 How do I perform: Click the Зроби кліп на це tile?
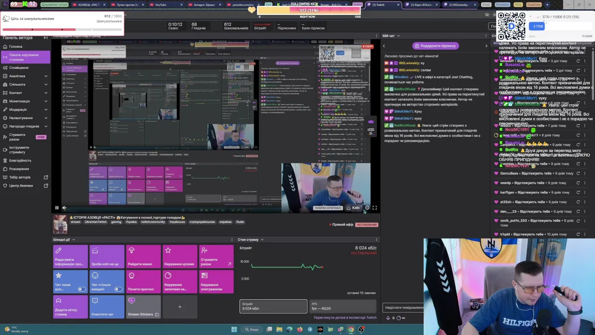click(x=107, y=257)
